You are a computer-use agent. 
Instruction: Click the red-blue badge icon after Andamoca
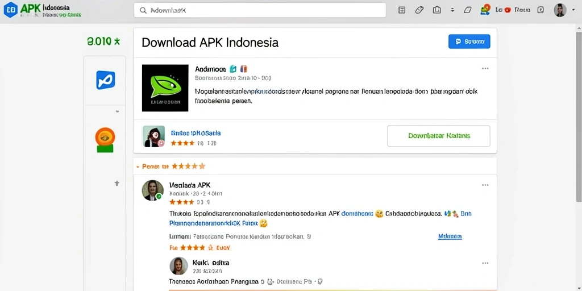pos(244,69)
